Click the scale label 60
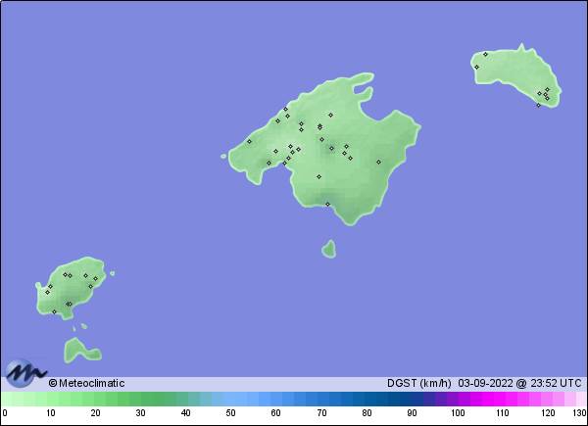This screenshot has height=426, width=588. 275,413
